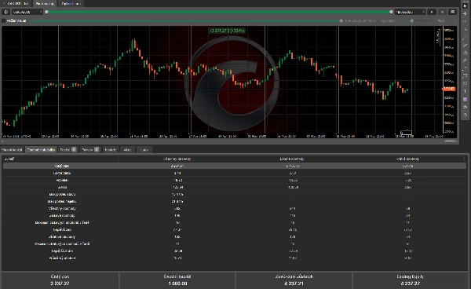
Task: Open the purple drawing color swatch
Action: [x=465, y=99]
